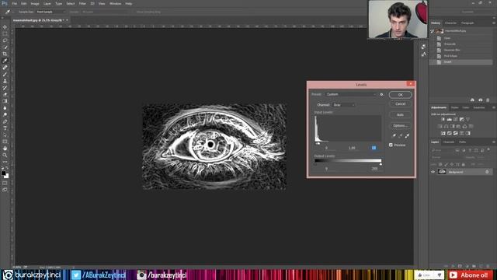Open the Adjustments panel flyout menu
Screen dimensions: 497x280
pos(494,107)
